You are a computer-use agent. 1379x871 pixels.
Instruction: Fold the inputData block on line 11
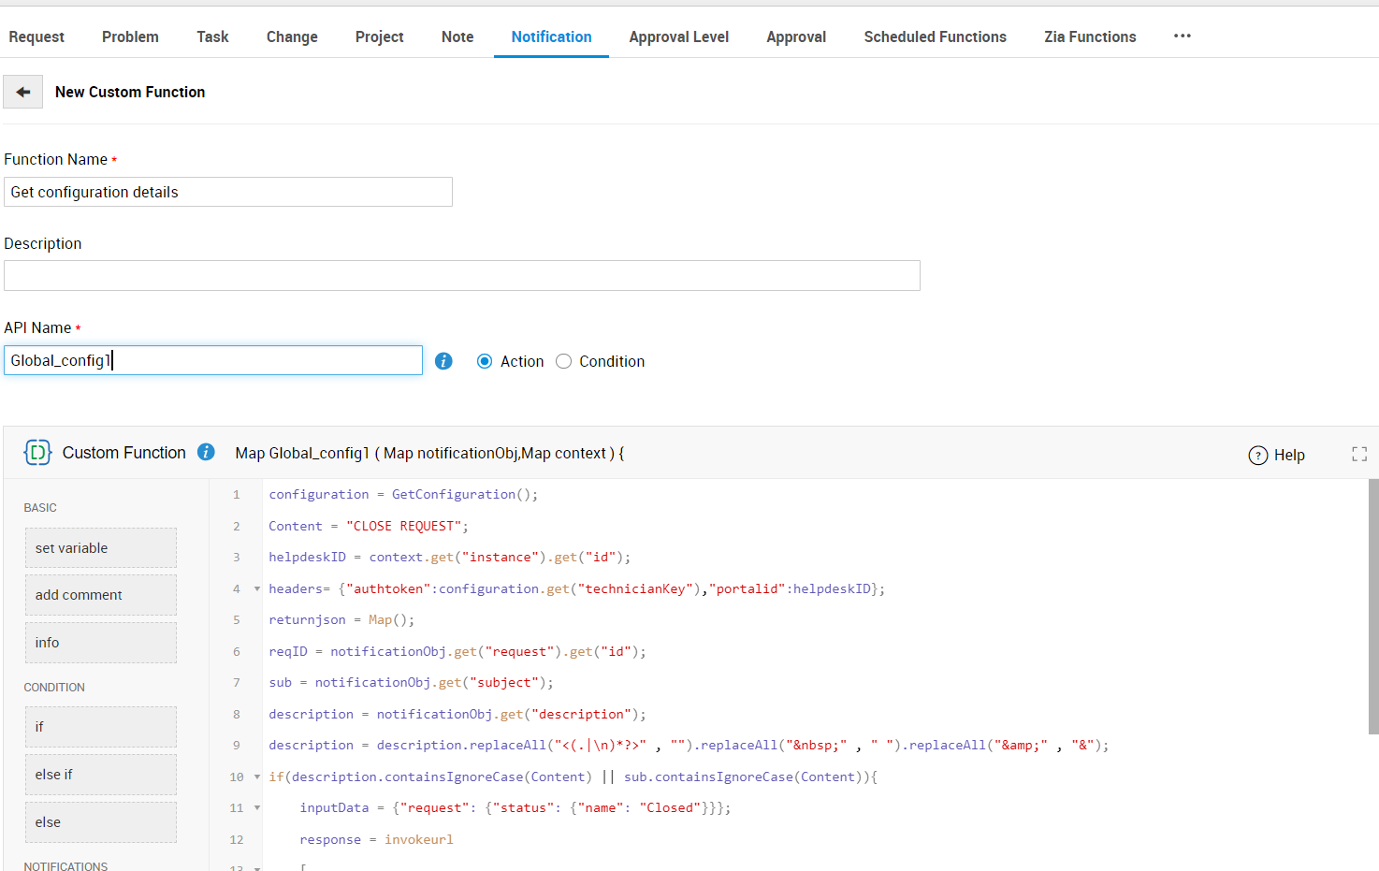[x=257, y=807]
